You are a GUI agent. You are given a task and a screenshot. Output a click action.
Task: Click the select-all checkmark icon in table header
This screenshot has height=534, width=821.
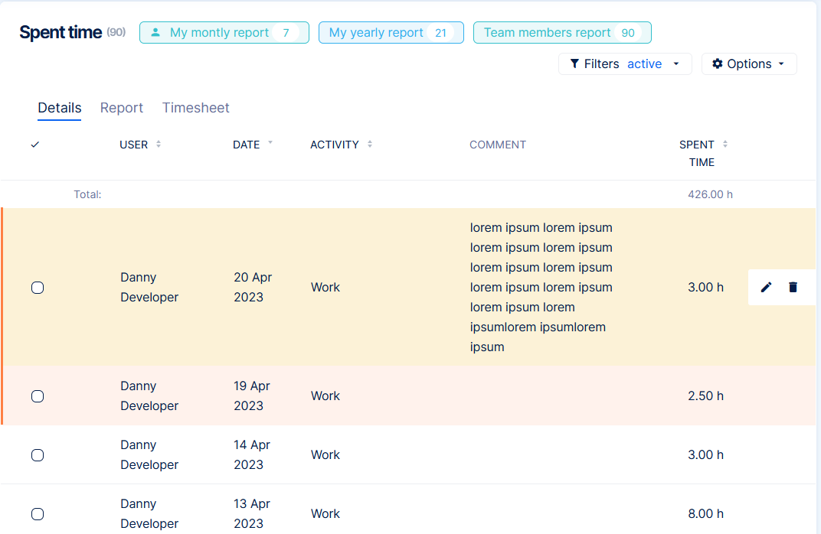pos(35,145)
